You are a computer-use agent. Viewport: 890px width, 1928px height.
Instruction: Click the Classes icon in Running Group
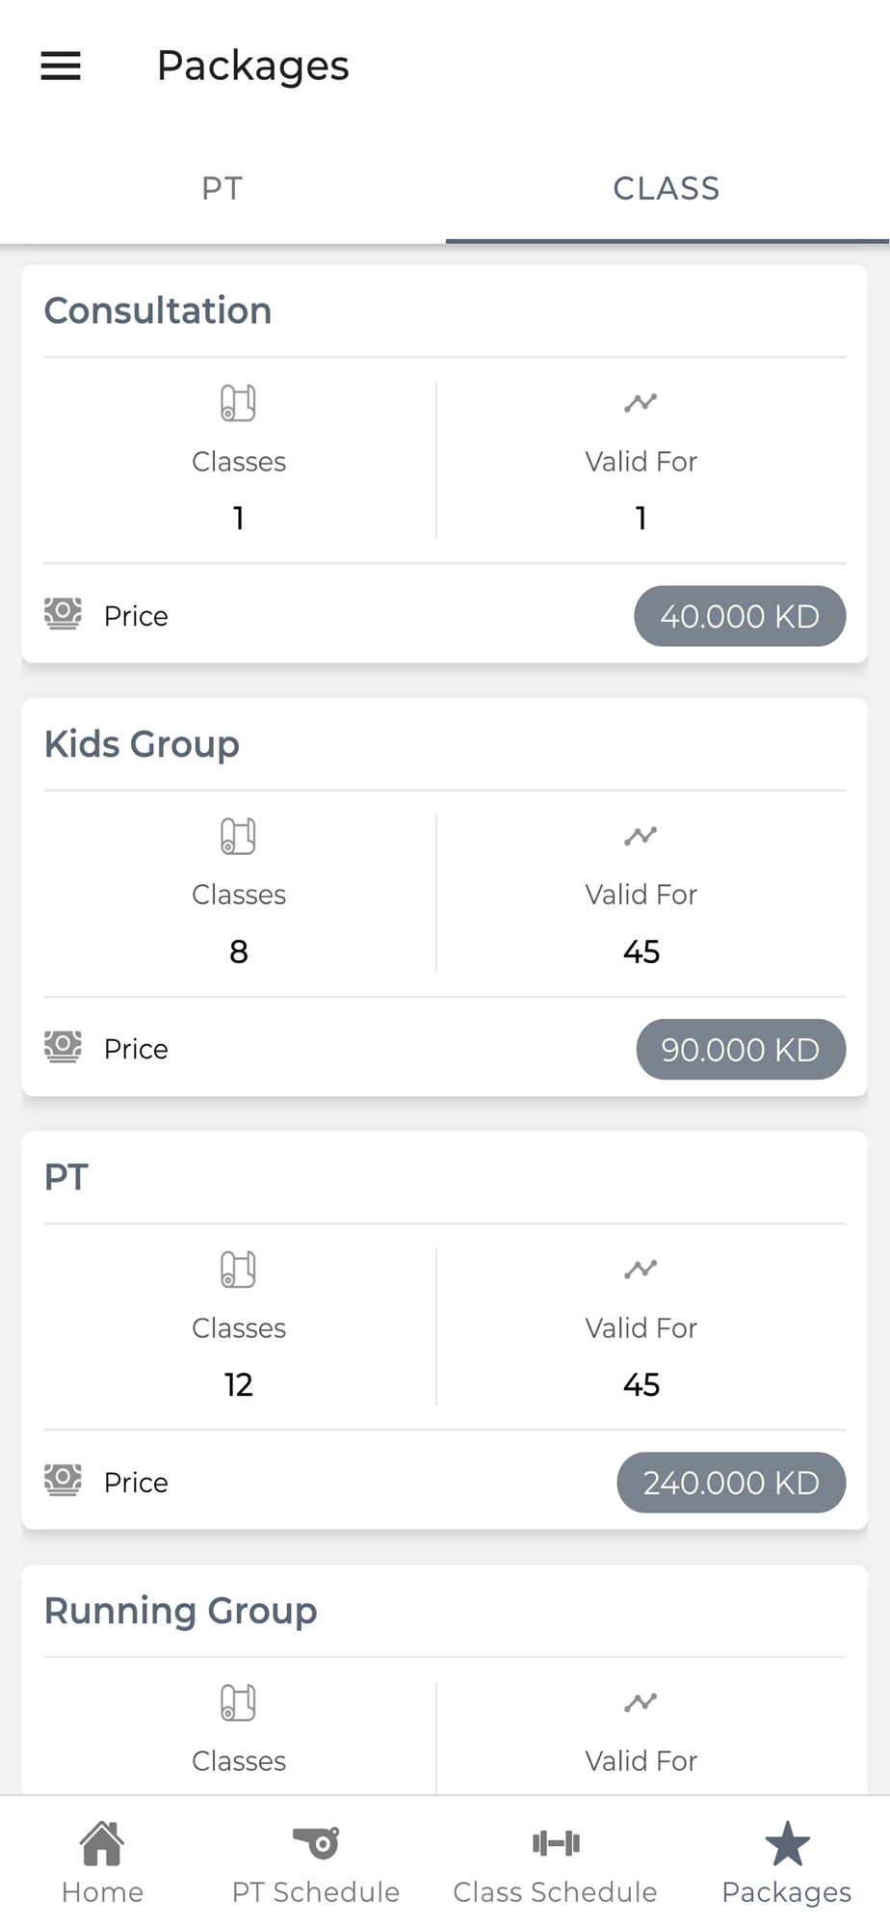238,1702
